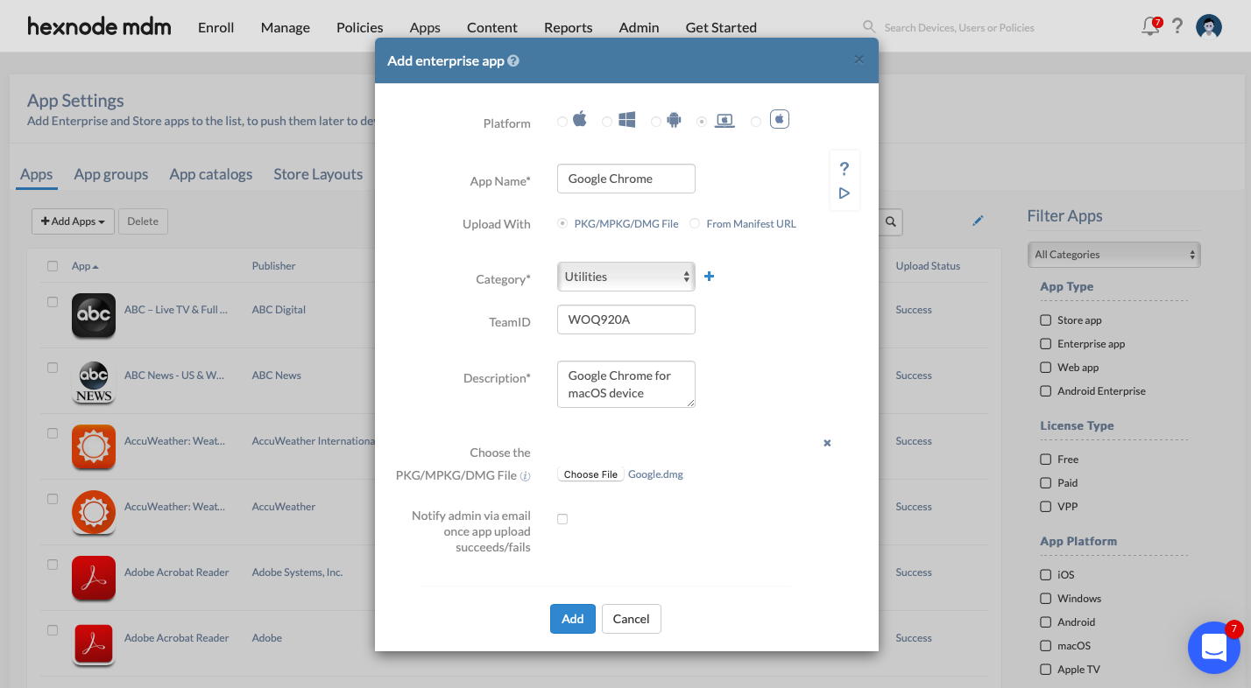The image size is (1251, 688).
Task: Check the Store app filter
Action: click(1045, 320)
